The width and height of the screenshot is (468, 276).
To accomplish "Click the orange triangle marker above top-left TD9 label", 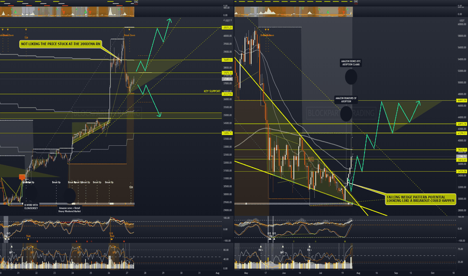I will coord(26,30).
